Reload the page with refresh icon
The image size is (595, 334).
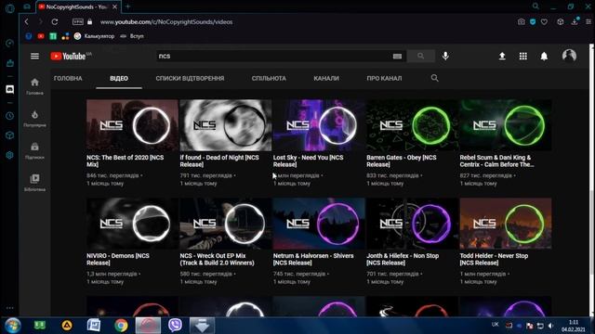tap(55, 21)
